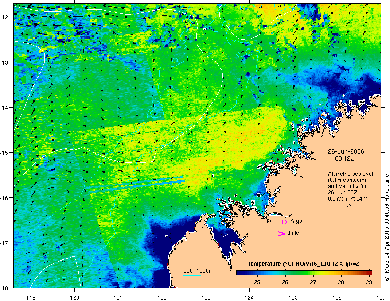Viewport: 390px width, 301px height.
Task: Click the 27 label on temperature scale
Action: coord(313,282)
